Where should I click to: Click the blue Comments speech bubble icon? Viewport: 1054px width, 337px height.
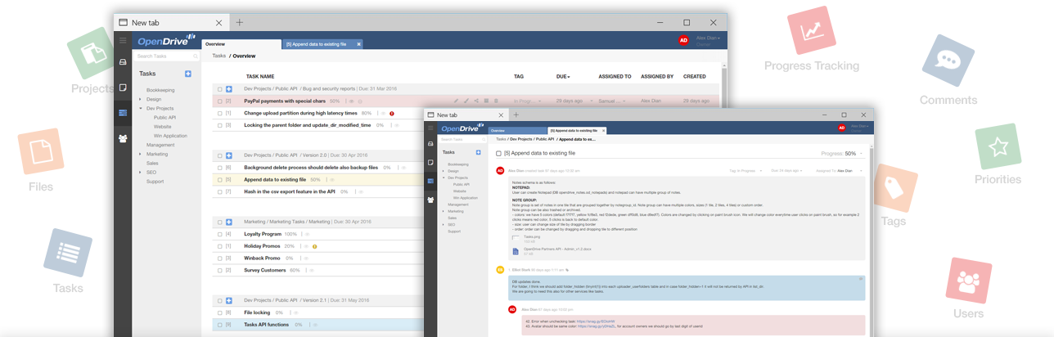point(948,61)
